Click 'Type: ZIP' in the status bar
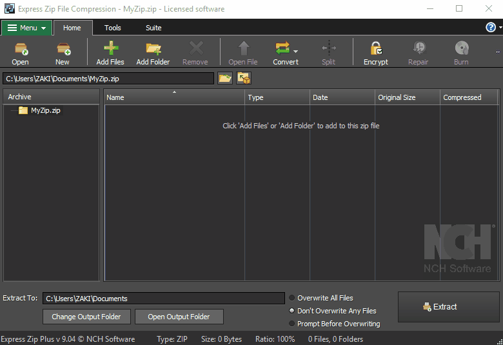The height and width of the screenshot is (345, 503). pos(172,339)
